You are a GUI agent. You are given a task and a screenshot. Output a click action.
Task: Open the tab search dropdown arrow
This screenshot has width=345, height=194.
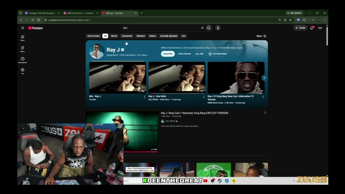(20, 13)
